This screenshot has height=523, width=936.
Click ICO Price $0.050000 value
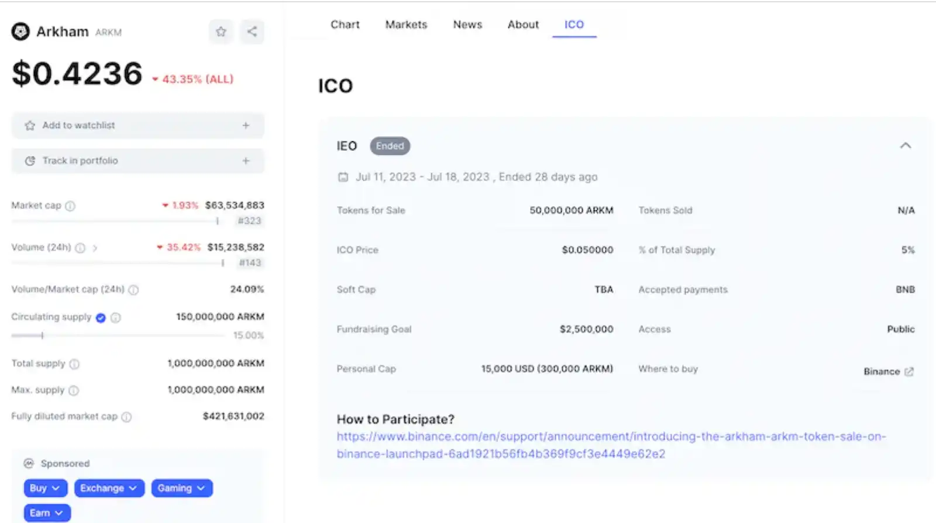click(587, 250)
